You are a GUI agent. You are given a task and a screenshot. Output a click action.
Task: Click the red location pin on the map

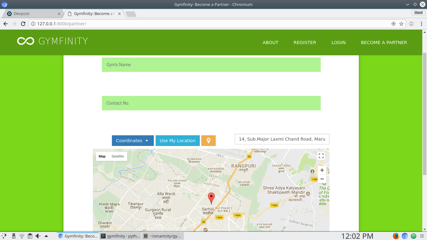click(x=212, y=198)
